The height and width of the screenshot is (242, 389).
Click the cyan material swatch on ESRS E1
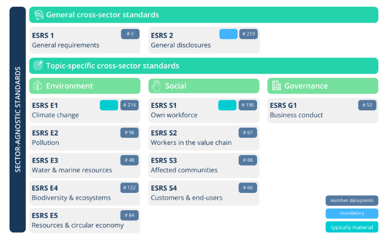tap(109, 105)
